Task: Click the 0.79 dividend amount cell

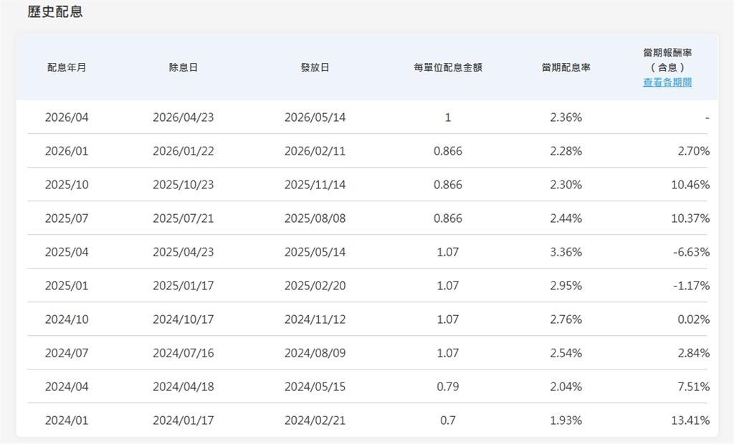Action: [x=448, y=387]
